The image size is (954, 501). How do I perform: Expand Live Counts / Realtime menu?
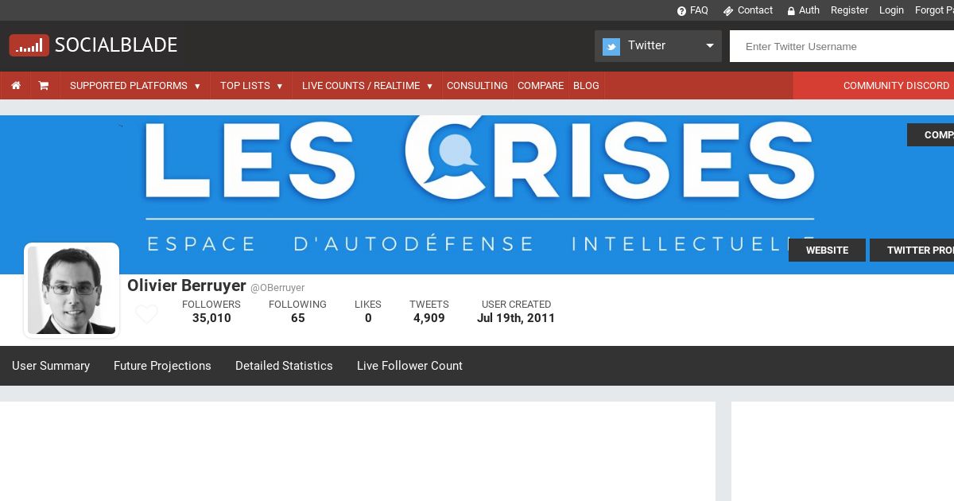pos(367,86)
